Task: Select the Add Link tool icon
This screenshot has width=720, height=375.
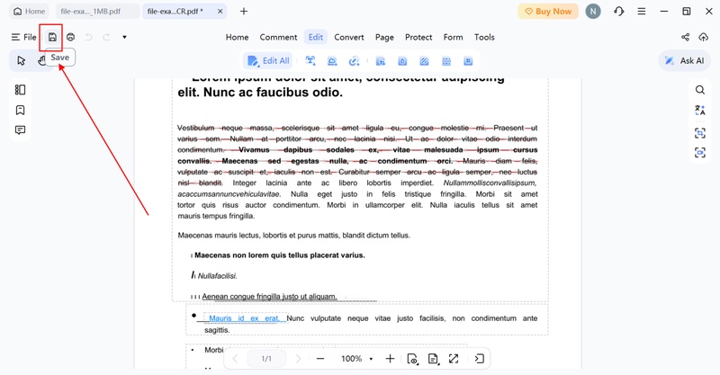Action: (354, 60)
